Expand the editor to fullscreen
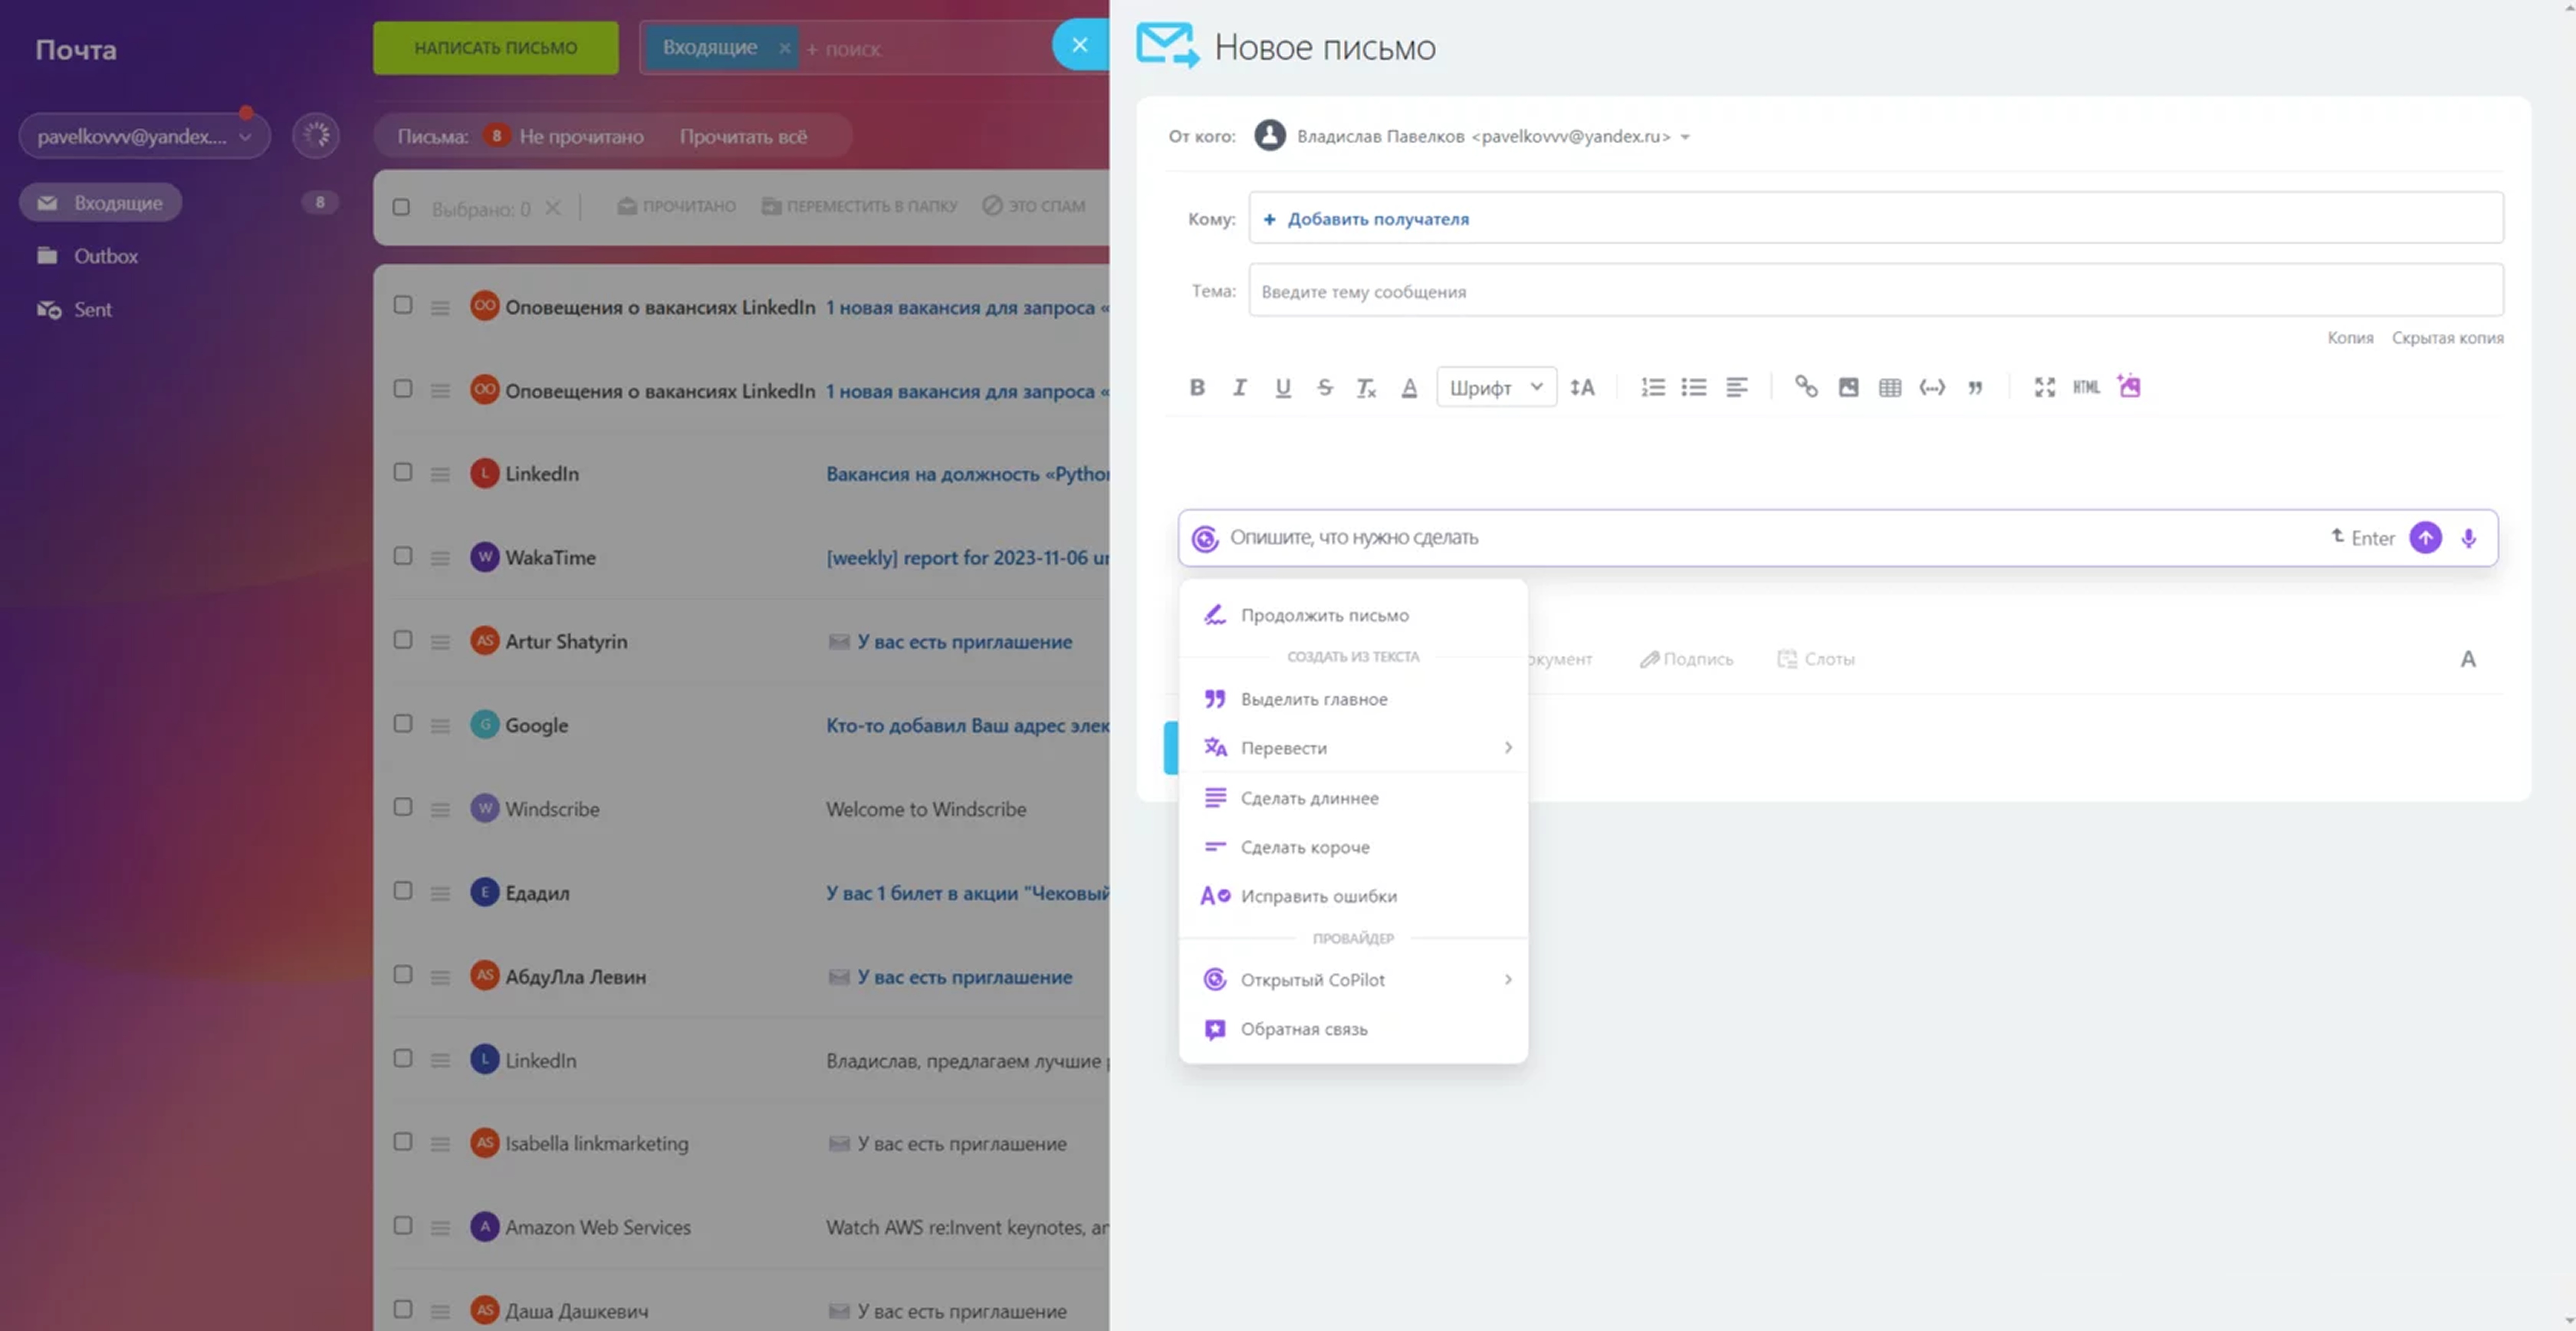Image resolution: width=2576 pixels, height=1331 pixels. tap(2044, 387)
